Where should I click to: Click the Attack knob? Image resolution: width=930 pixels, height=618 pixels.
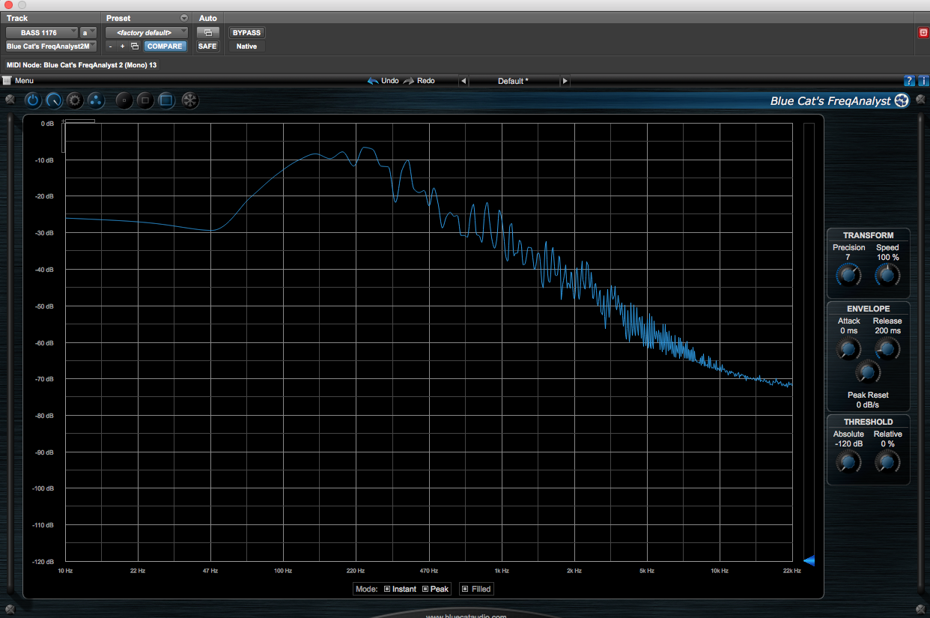848,348
